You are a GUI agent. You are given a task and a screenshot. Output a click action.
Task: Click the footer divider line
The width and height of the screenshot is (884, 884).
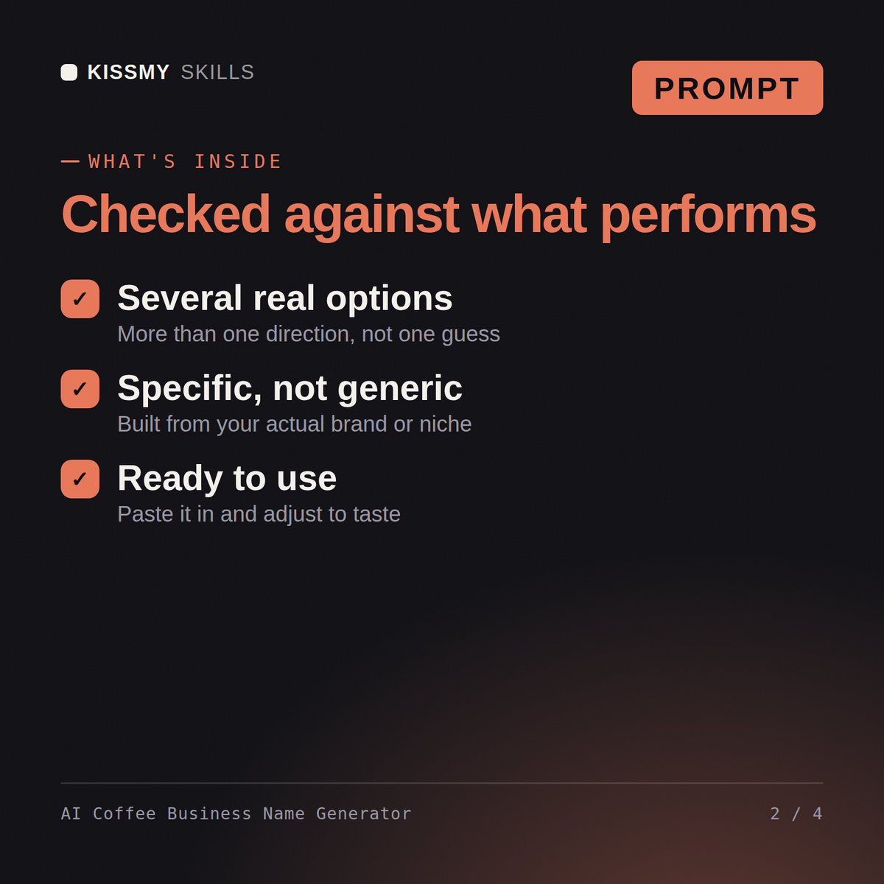click(442, 783)
